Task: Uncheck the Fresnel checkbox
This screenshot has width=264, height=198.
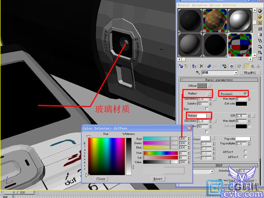Action: pos(246,93)
